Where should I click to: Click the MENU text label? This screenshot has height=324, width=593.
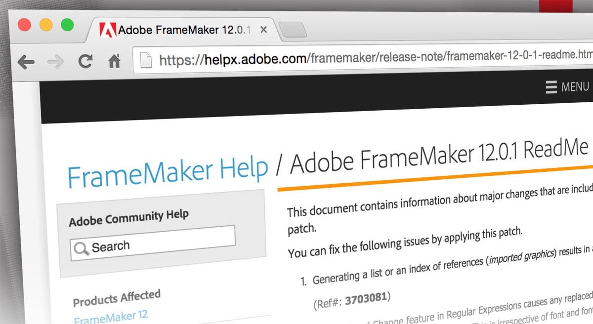point(575,87)
